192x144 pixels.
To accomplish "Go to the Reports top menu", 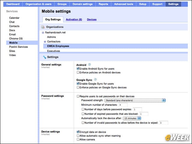I will (x=103, y=4).
